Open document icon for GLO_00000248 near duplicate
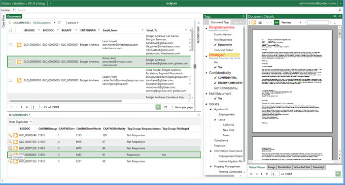Screen dimensions: 345x185 tap(15, 135)
